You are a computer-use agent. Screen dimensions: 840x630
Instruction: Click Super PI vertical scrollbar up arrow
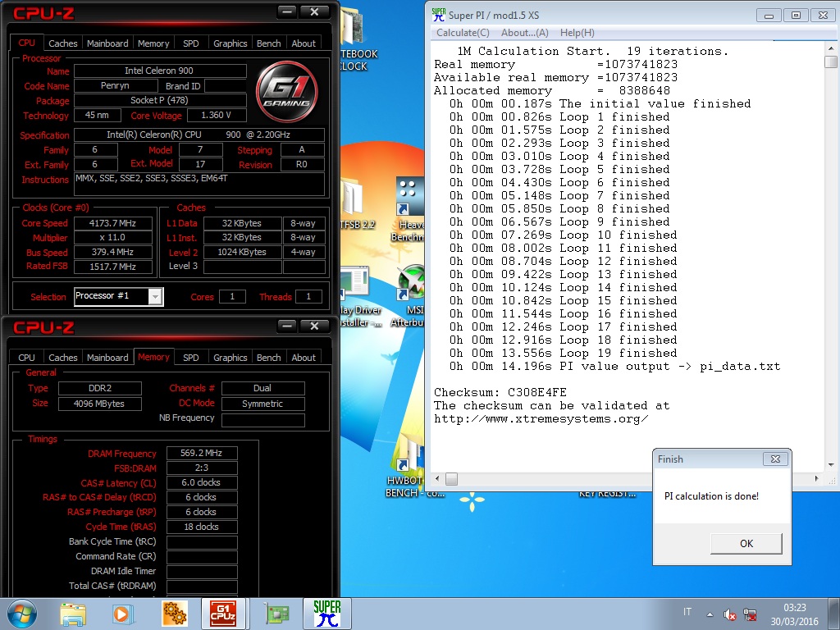point(831,48)
